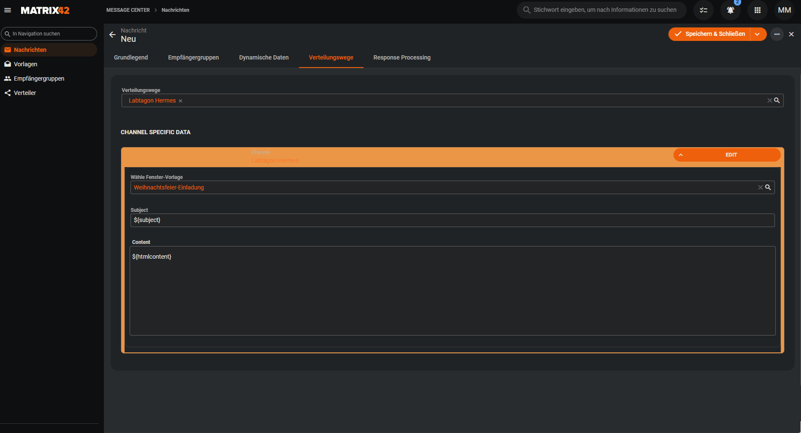Click the EDIT button
Screen dimensions: 801x433
(731, 155)
